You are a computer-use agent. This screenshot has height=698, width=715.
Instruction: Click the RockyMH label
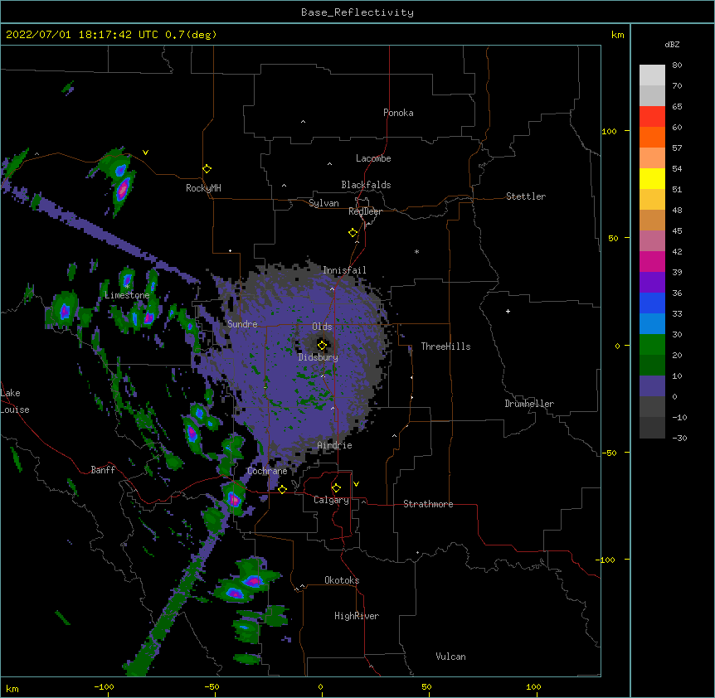pyautogui.click(x=203, y=188)
